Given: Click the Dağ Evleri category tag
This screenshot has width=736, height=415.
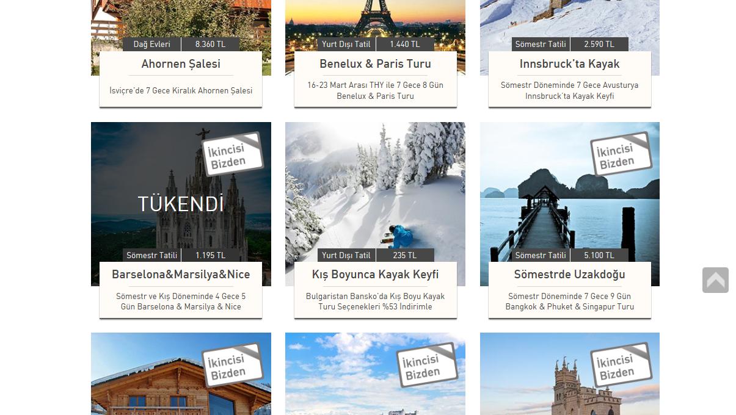Looking at the screenshot, I should point(151,44).
